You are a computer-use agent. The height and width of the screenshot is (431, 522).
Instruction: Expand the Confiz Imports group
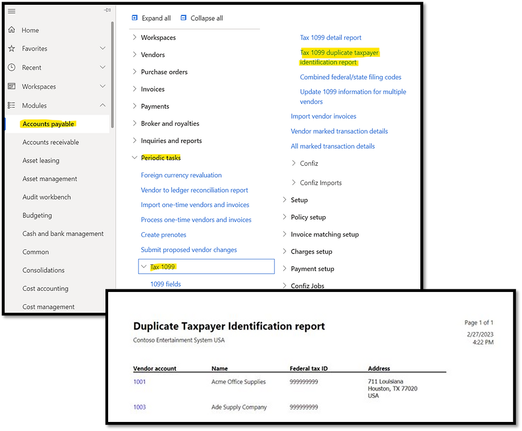coord(293,183)
